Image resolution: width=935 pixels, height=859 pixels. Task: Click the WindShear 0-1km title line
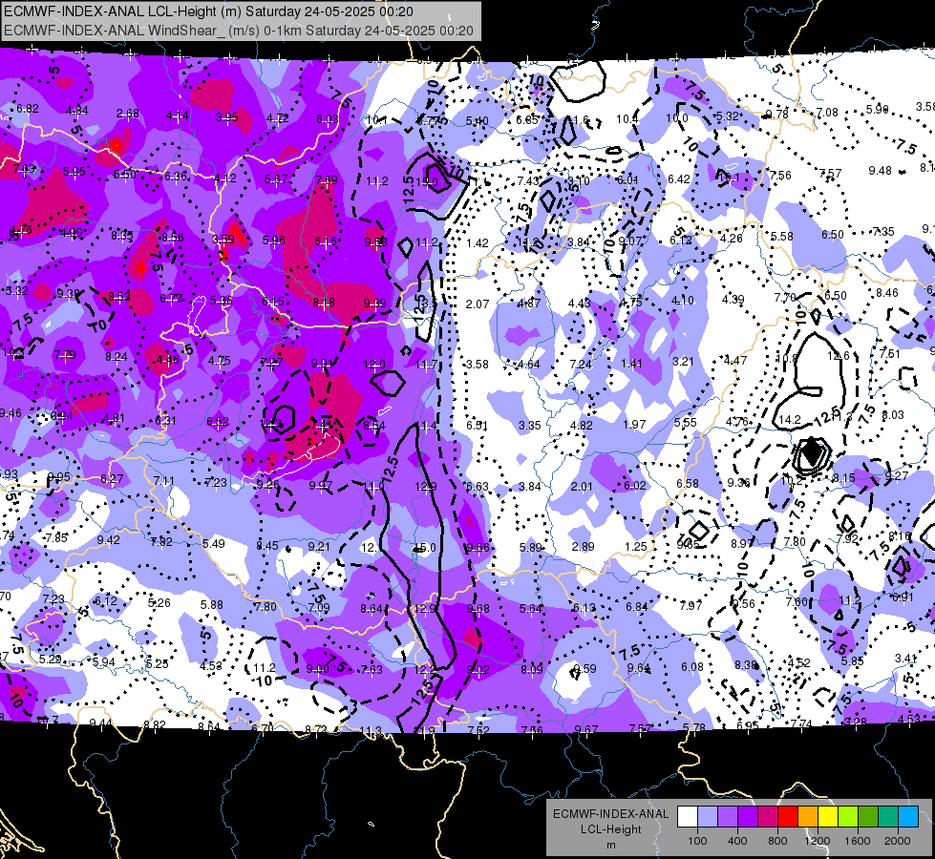239,31
